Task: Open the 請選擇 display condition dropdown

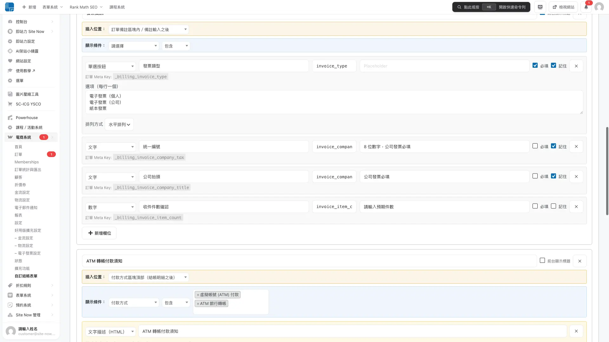Action: coord(134,46)
